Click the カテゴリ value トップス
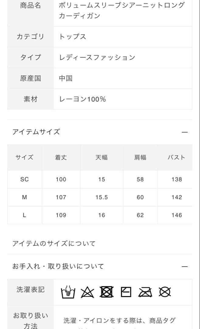 [73, 37]
